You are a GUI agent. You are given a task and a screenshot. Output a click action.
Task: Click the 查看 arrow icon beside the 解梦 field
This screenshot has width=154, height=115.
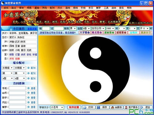pos(29,107)
